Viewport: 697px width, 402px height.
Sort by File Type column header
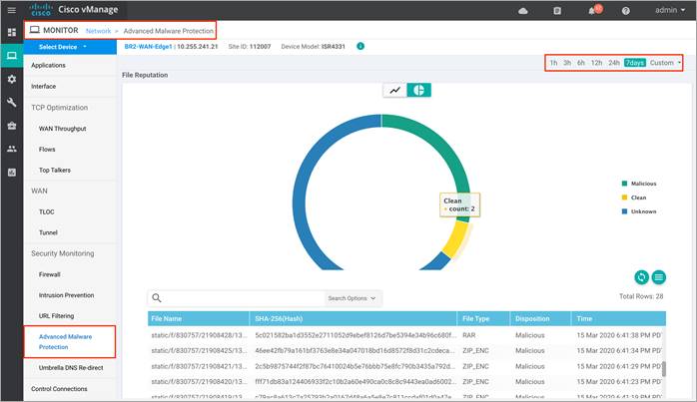point(483,318)
